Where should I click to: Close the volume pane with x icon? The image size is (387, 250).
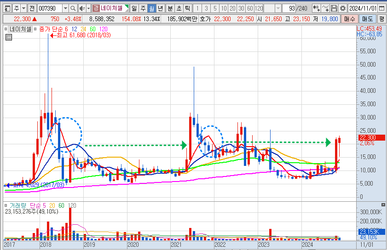click(383, 205)
